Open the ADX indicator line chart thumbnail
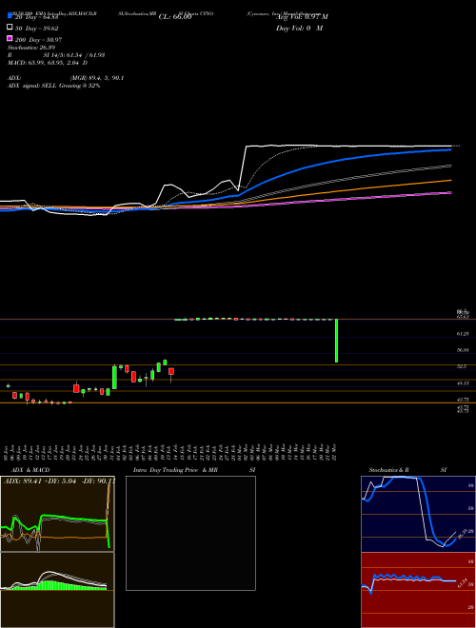The image size is (476, 628). point(57,514)
